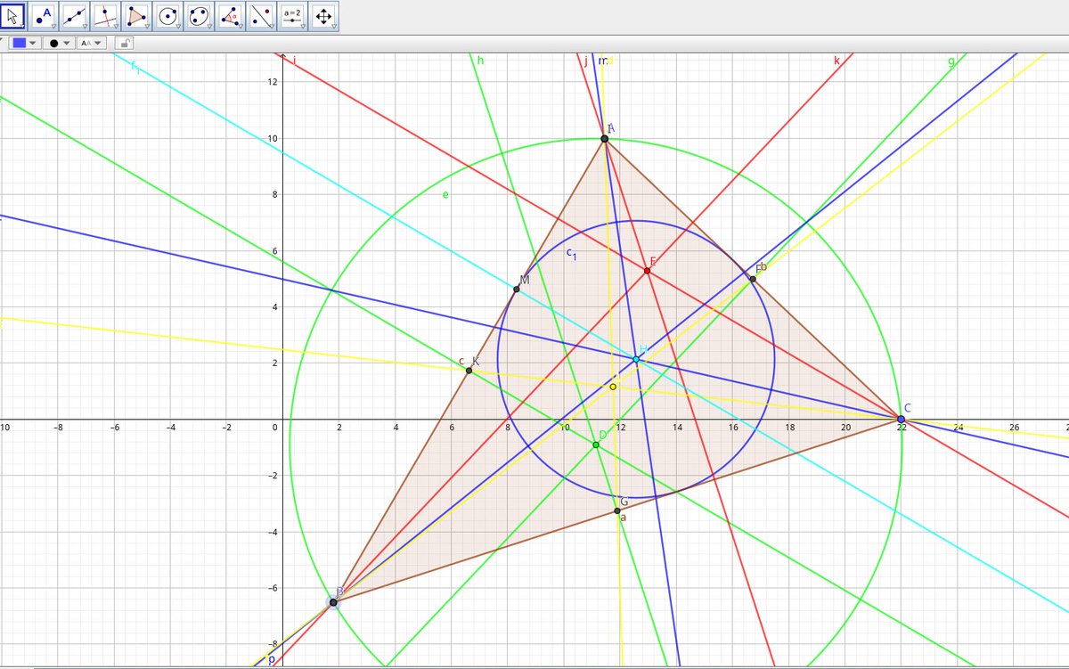Open the Polygon tool's small triangle menu
1069x669 pixels.
(146, 27)
